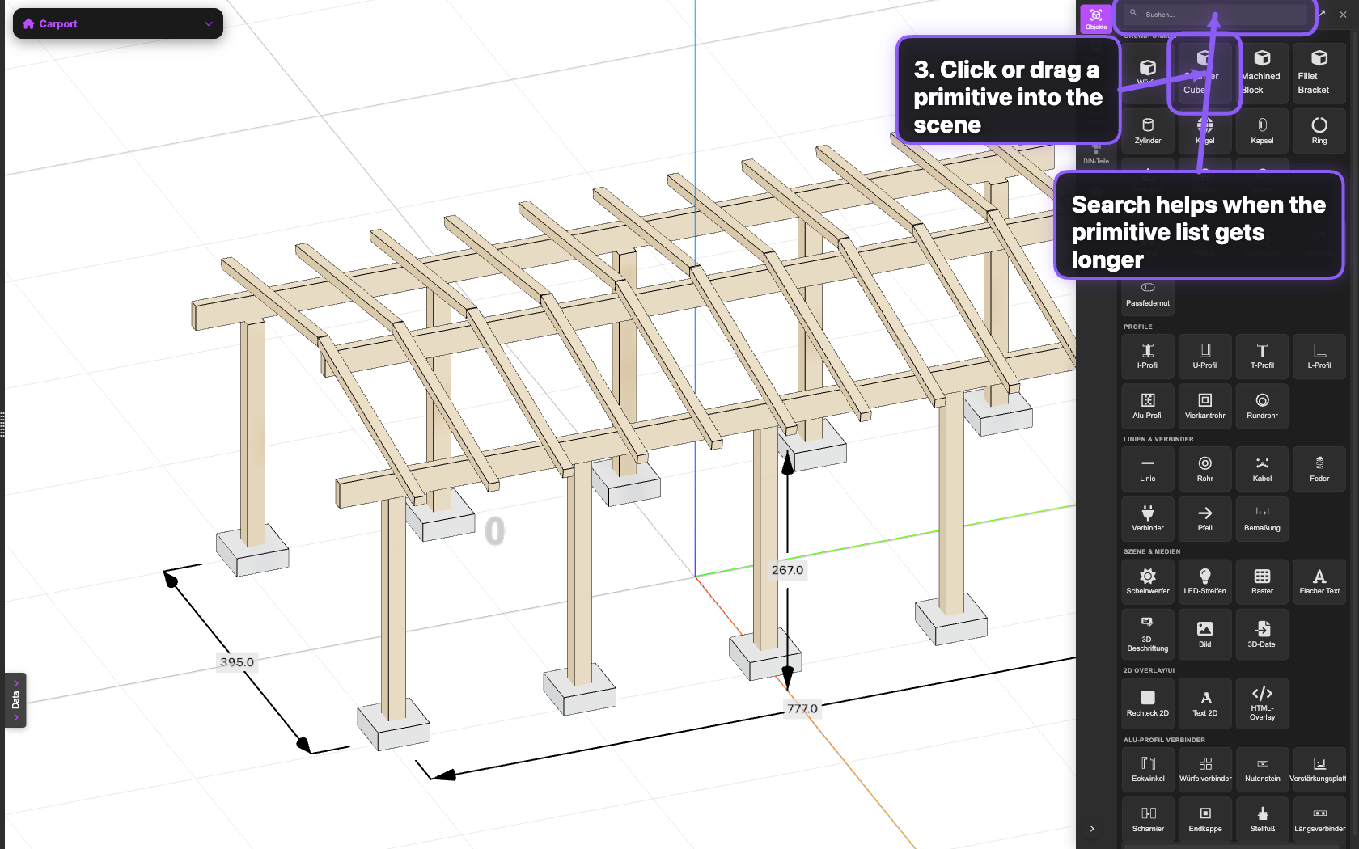
Task: Select the Eckwinkel connector
Action: [1147, 769]
